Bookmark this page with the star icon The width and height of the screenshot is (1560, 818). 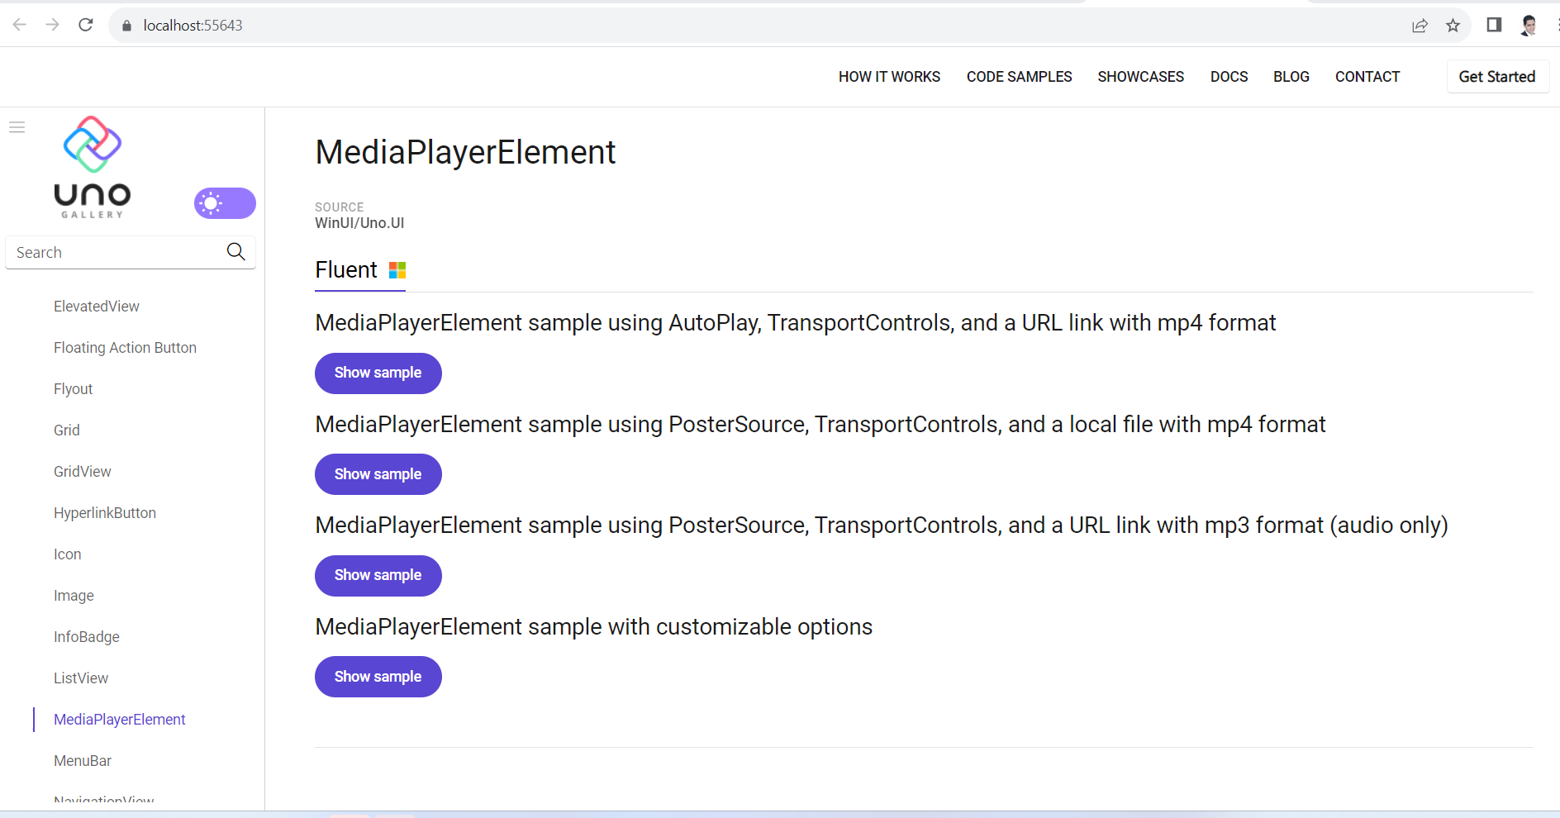(x=1453, y=26)
